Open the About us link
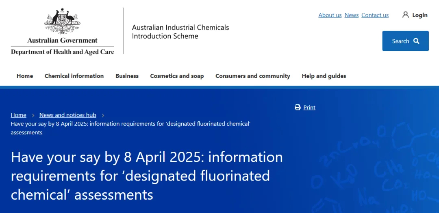Viewport: 439px width, 213px height. point(330,15)
